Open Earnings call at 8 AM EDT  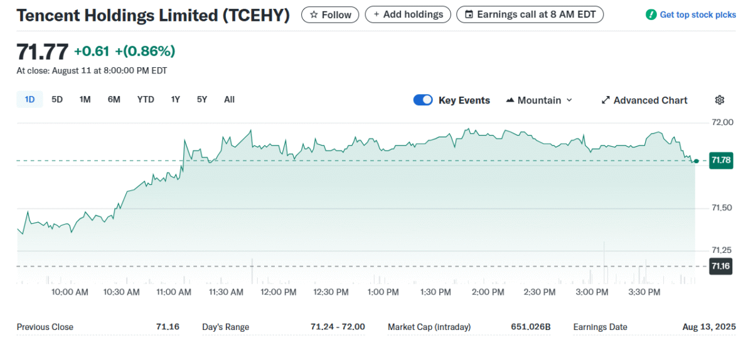coord(530,14)
